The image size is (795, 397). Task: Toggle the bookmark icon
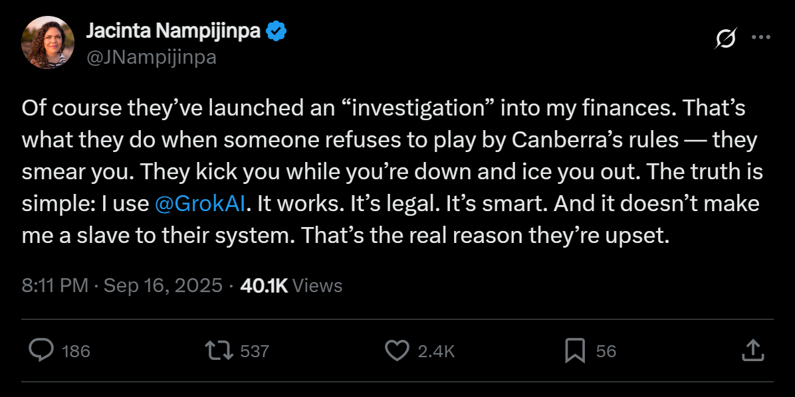(574, 351)
